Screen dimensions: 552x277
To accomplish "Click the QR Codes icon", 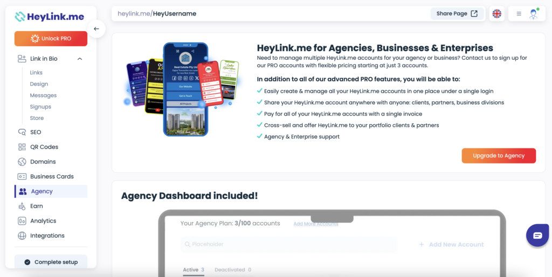I will point(22,147).
